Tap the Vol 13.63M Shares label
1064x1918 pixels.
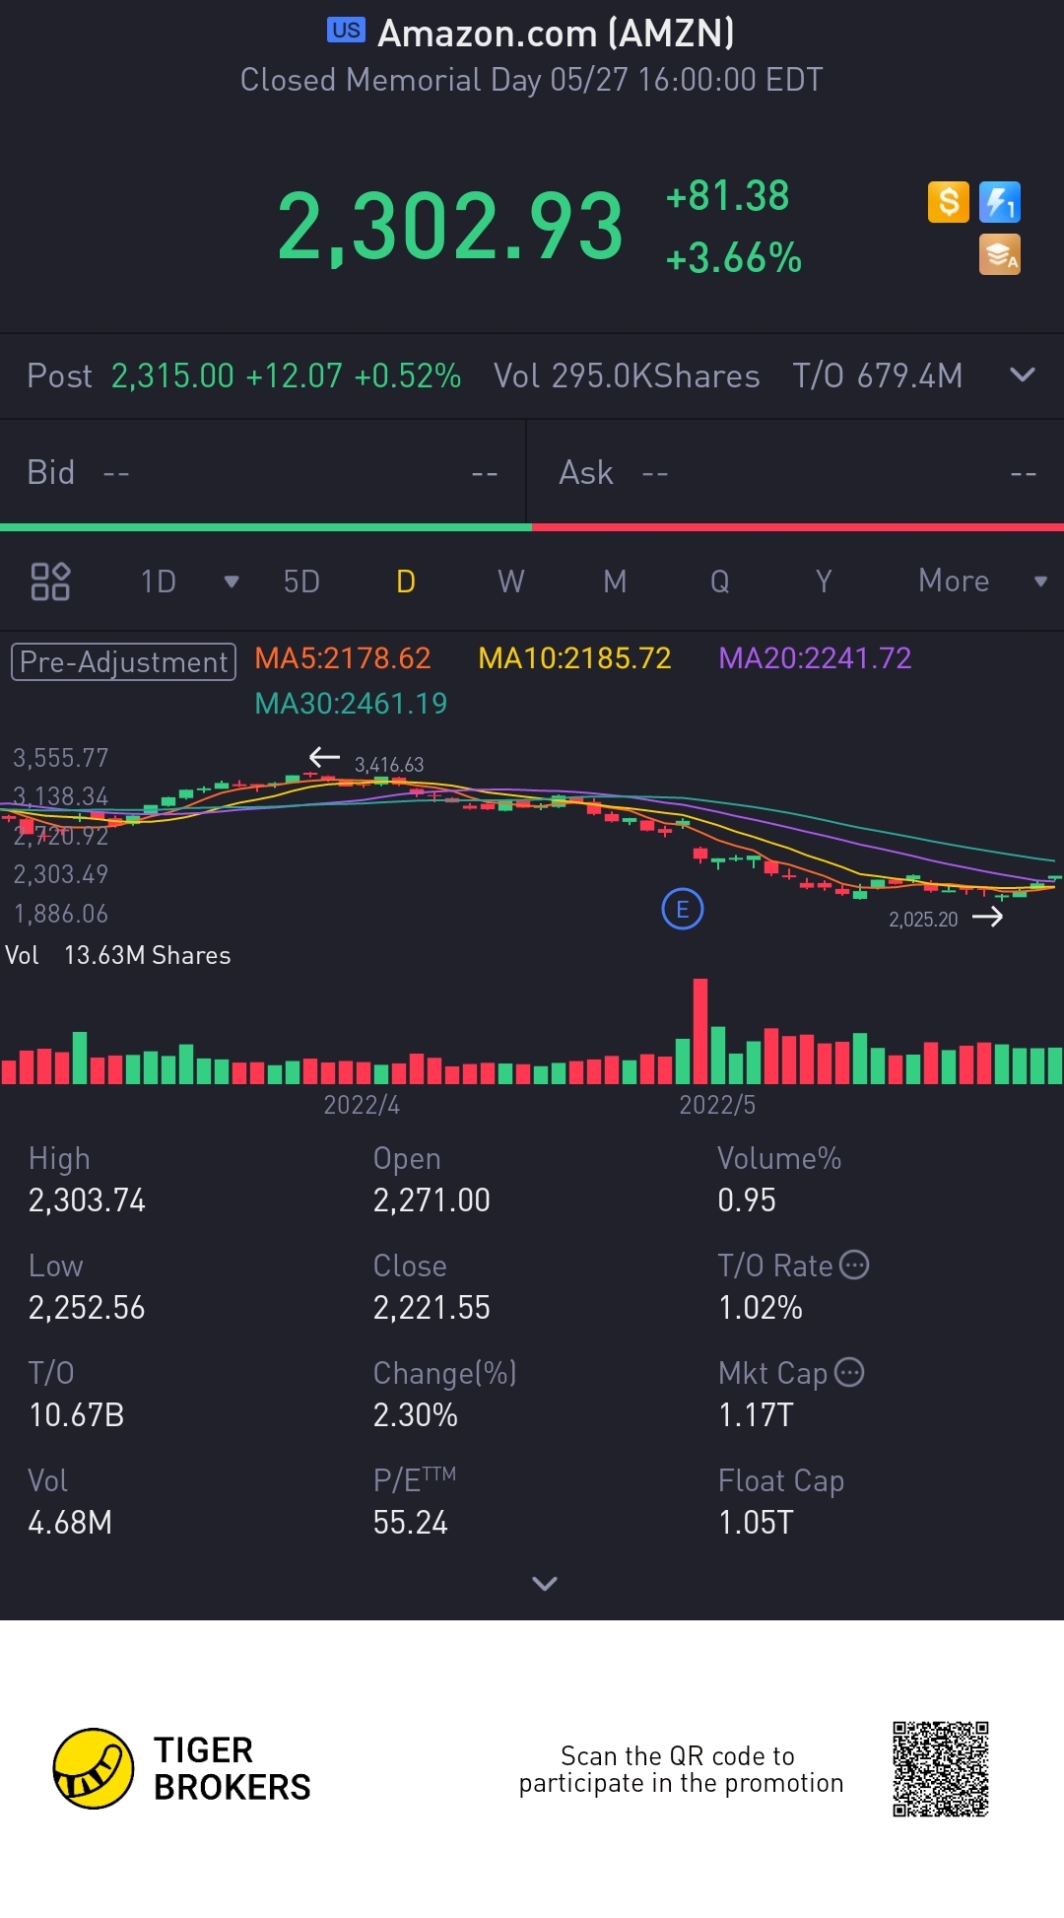118,955
